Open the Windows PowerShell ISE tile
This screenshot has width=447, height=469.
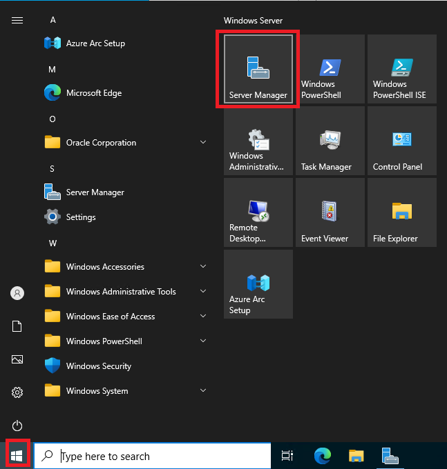[402, 69]
